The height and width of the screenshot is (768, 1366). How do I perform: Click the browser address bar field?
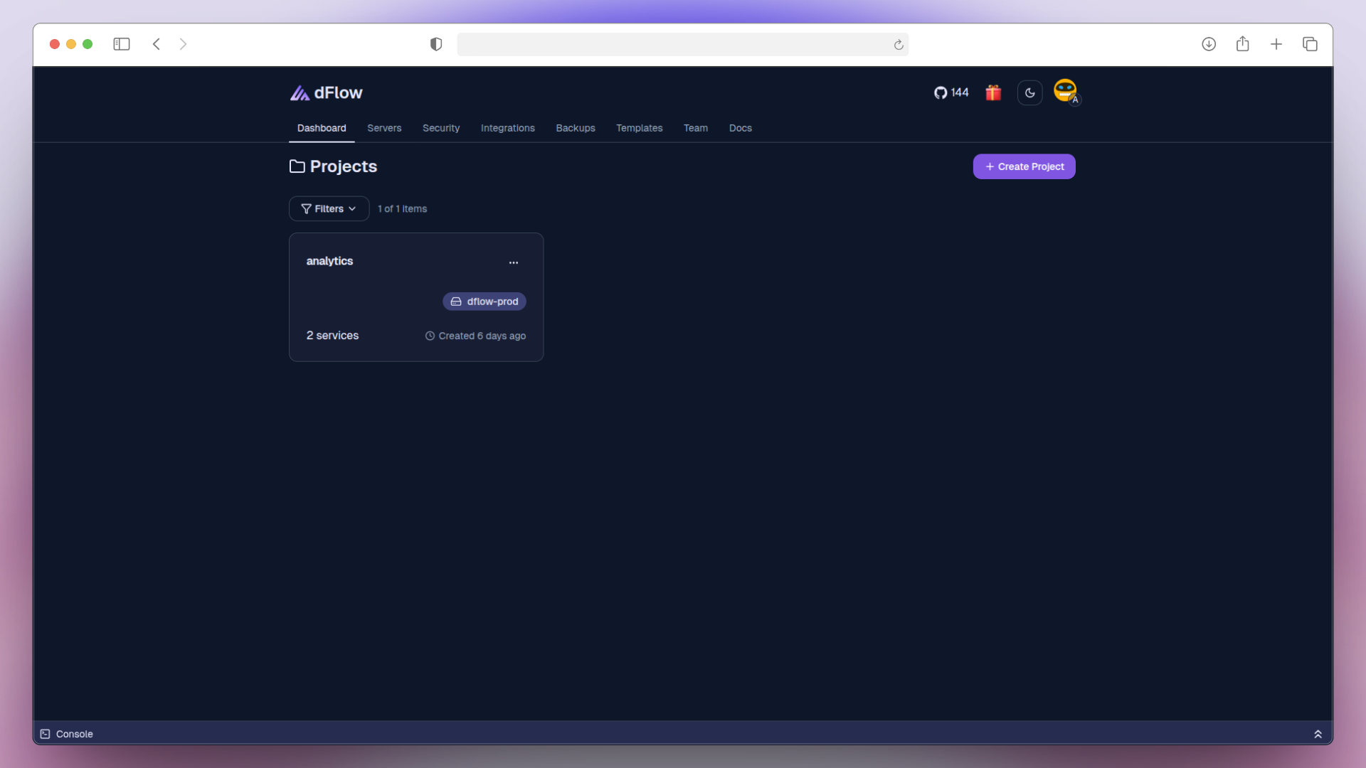click(672, 45)
